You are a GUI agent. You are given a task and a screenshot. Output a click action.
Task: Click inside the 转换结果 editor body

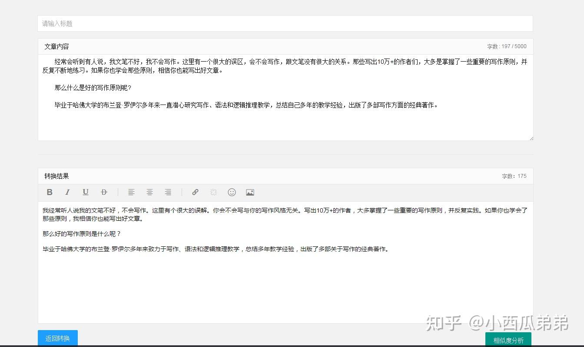point(285,262)
